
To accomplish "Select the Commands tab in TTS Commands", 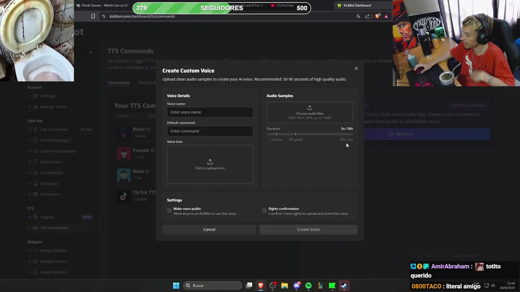I will (119, 83).
